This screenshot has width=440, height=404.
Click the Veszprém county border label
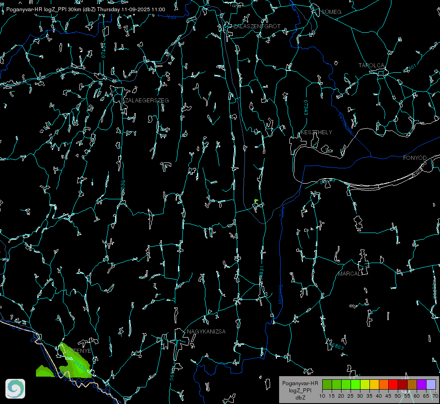pyautogui.click(x=346, y=123)
